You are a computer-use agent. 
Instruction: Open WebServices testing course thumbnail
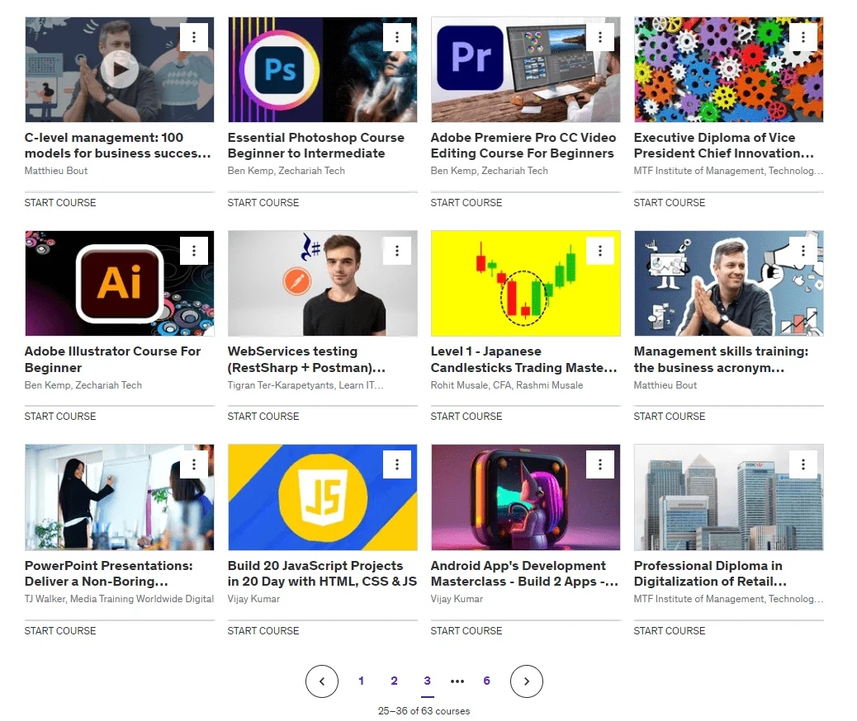point(323,283)
